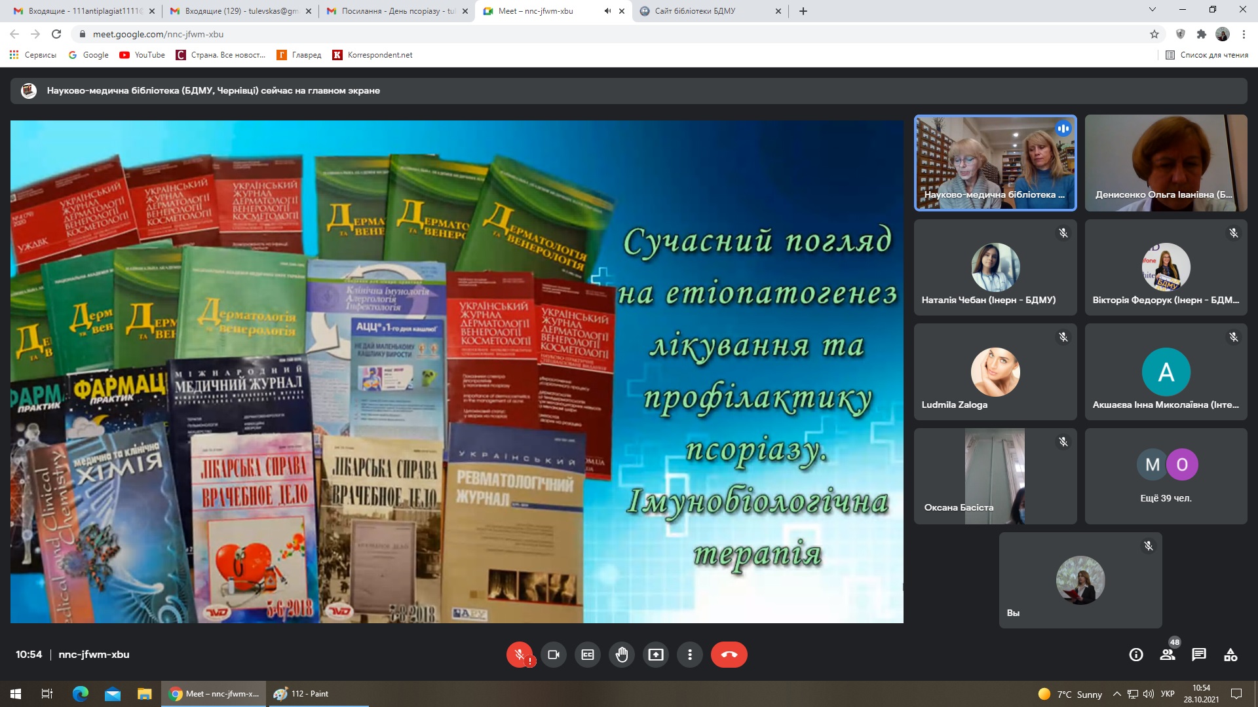This screenshot has height=707, width=1258.
Task: Bookmark this page with star icon
Action: tap(1154, 34)
